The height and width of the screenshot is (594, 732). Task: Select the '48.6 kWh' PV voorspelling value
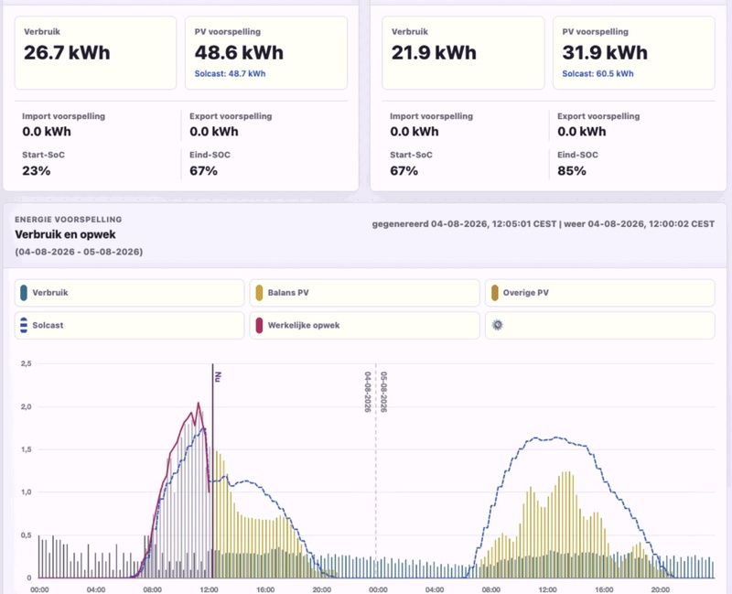[x=239, y=53]
